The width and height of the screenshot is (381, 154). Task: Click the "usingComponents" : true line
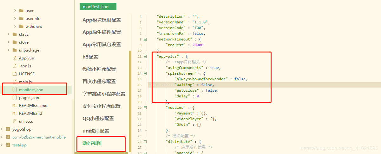point(193,68)
